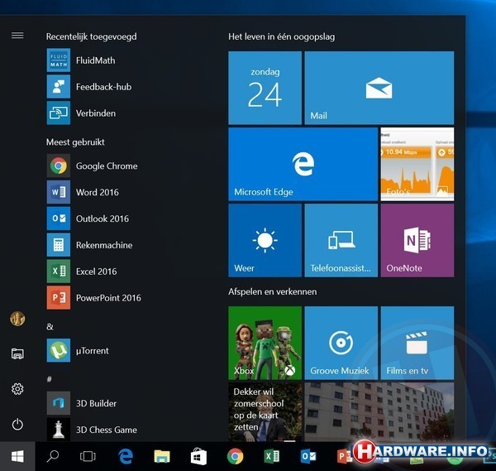Open Outlook from the taskbar
Viewport: 496px width, 471px height.
(308, 456)
